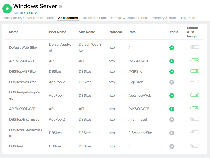Turn on APM Insight for DBSites/SqlError
Image resolution: width=210 pixels, height=158 pixels.
[x=195, y=82]
